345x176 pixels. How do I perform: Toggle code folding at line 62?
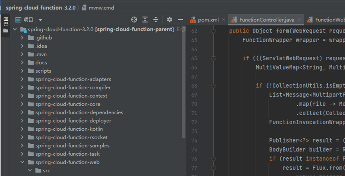coord(213,31)
